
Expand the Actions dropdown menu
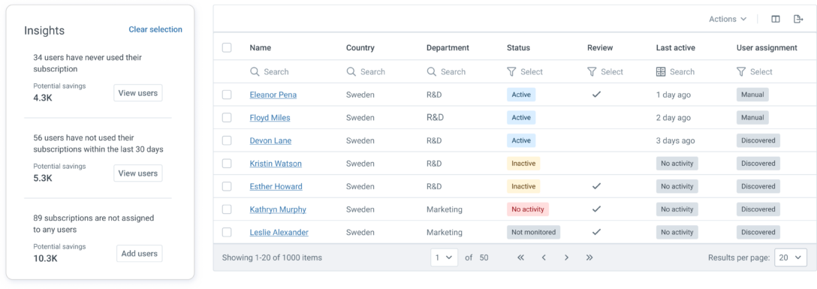pyautogui.click(x=728, y=20)
